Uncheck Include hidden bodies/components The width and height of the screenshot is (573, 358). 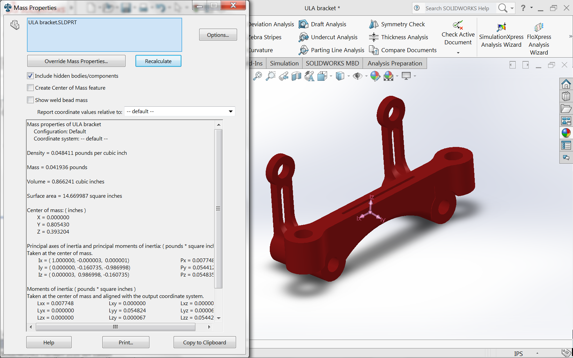click(30, 76)
